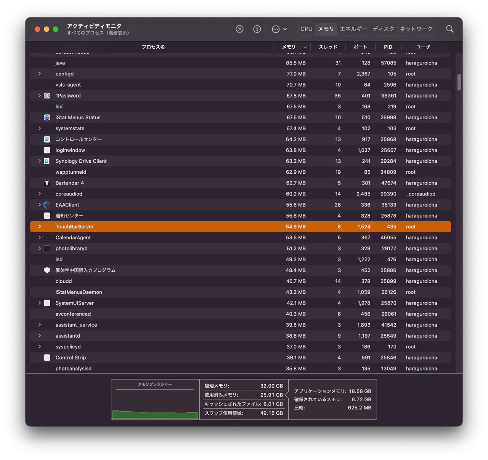Open the ディスク tab
Image resolution: width=488 pixels, height=460 pixels.
[x=383, y=29]
